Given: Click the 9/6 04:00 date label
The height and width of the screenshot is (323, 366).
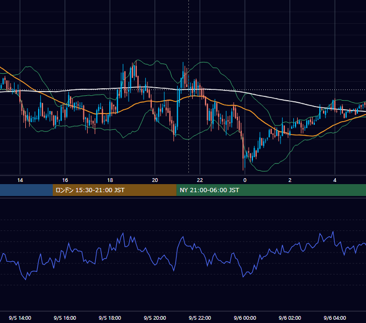Looking at the screenshot, I should coord(335,318).
